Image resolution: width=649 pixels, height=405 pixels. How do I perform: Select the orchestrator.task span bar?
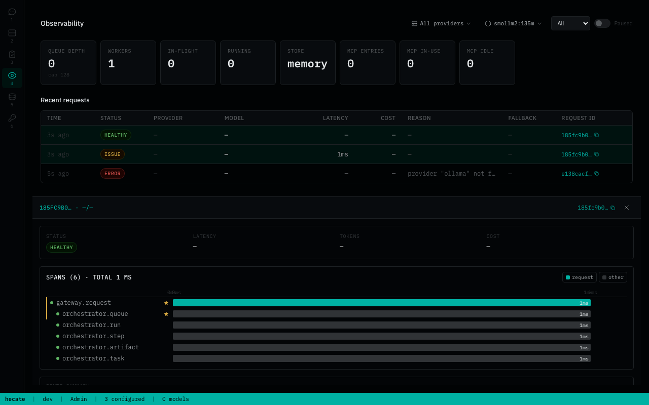coord(382,358)
